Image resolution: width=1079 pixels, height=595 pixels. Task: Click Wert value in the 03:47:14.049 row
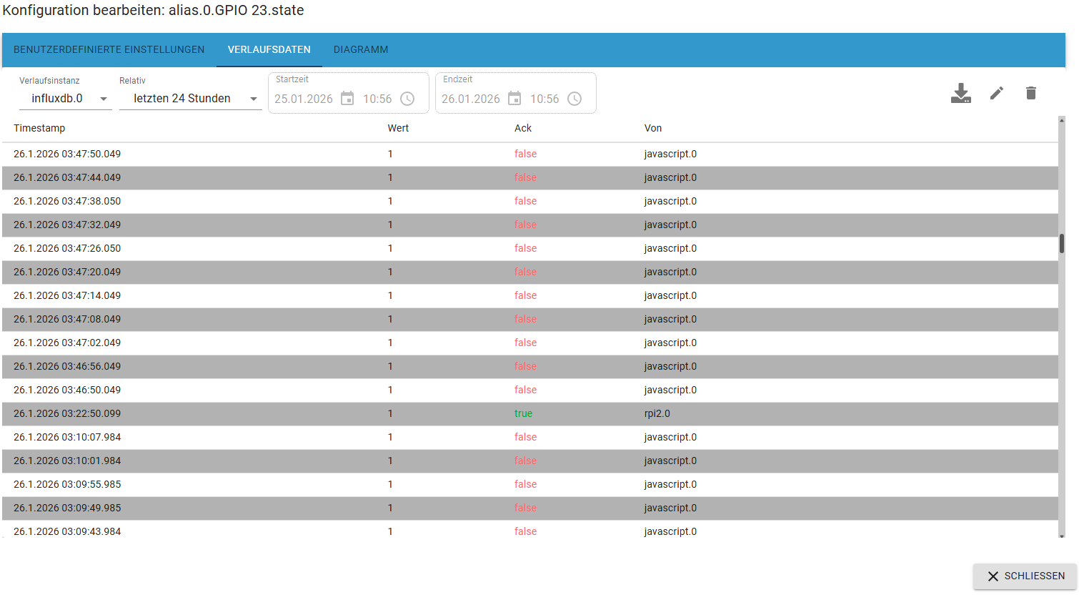(x=390, y=295)
